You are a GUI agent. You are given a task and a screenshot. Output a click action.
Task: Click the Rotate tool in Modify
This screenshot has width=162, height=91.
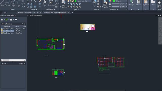pyautogui.click(x=31, y=1)
